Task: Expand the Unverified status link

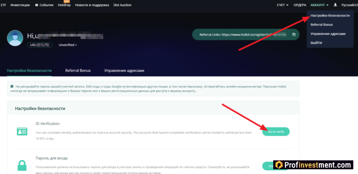Action: [x=67, y=45]
